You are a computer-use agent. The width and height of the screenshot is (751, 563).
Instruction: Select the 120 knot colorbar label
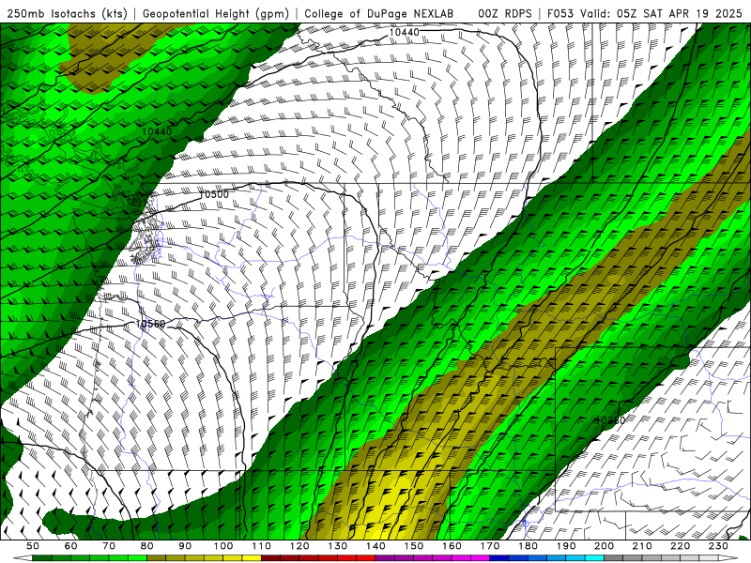point(299,546)
